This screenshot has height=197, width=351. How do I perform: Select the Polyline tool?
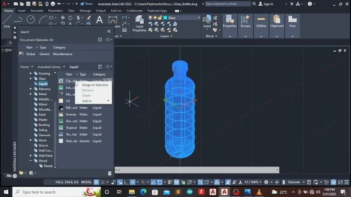click(x=18, y=20)
